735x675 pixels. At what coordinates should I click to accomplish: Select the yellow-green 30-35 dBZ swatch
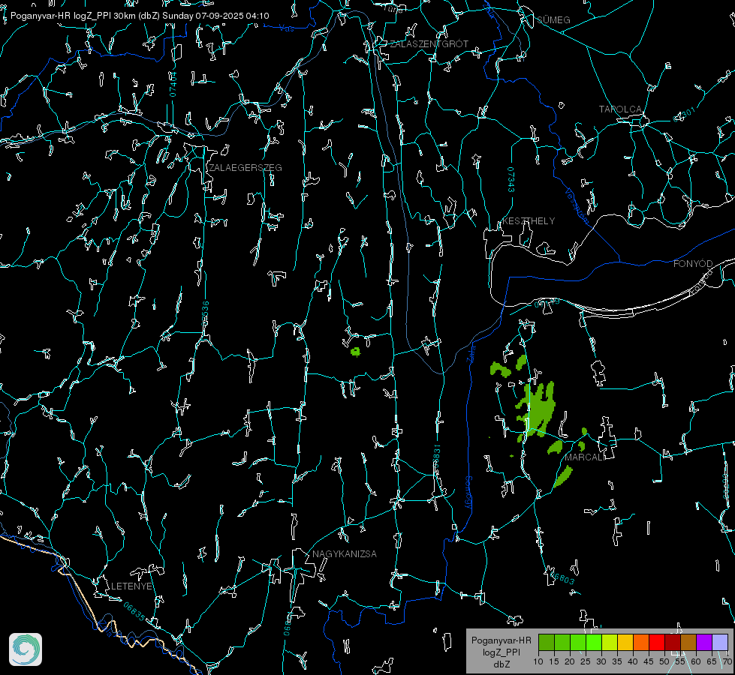click(x=610, y=642)
